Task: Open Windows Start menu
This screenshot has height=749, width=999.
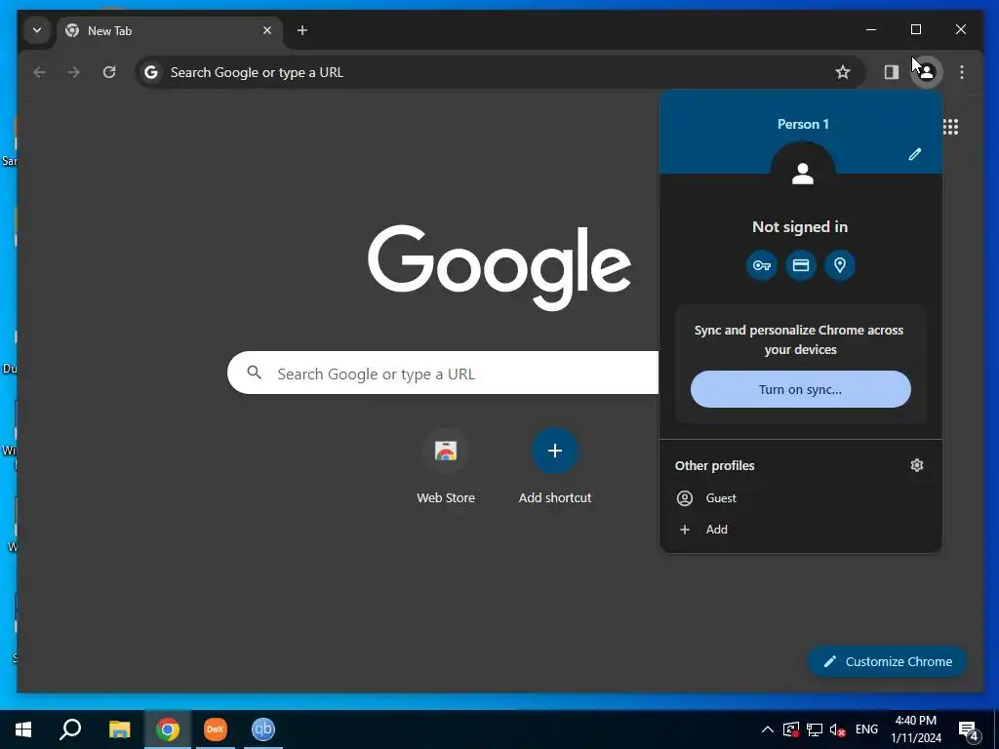Action: point(23,729)
